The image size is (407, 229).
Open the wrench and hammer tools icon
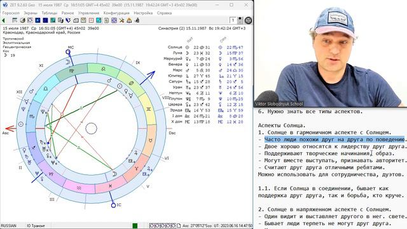(x=121, y=20)
